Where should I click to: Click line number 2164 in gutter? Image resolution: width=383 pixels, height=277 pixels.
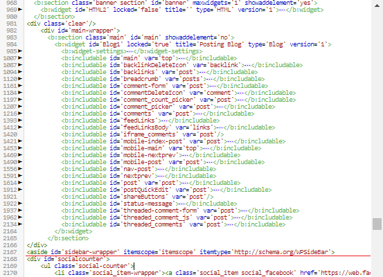pyautogui.click(x=10, y=231)
